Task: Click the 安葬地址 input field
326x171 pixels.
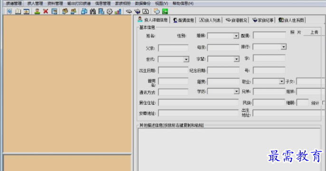Action: [x=198, y=113]
